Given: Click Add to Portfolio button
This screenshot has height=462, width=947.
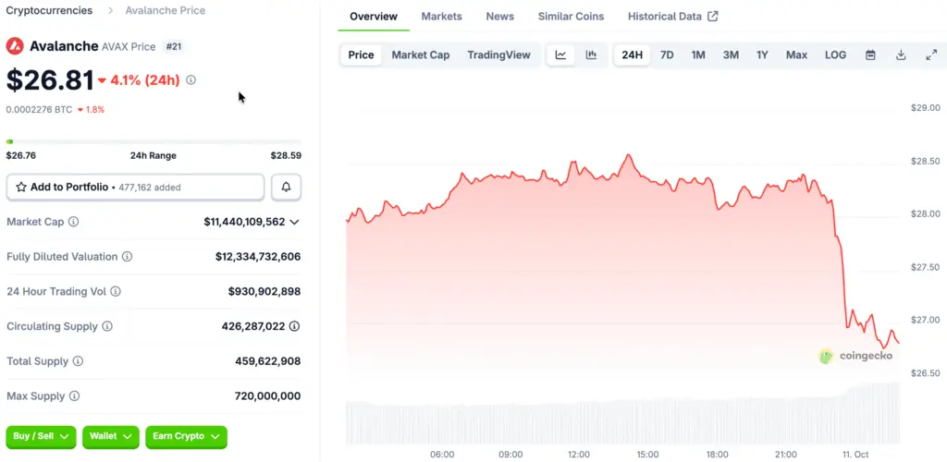Looking at the screenshot, I should (x=135, y=187).
